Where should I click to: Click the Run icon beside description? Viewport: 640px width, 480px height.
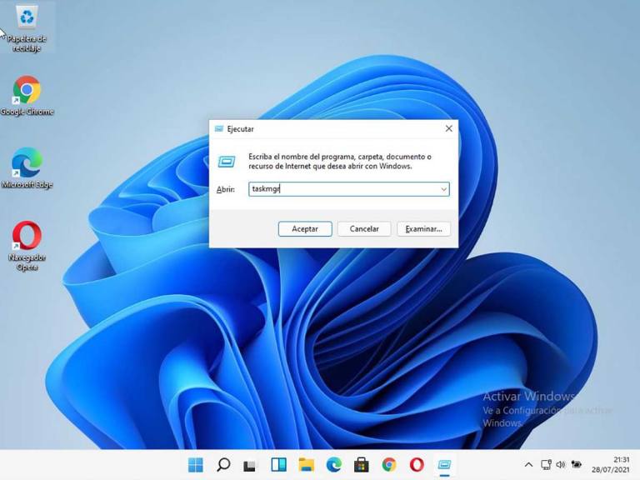point(227,162)
